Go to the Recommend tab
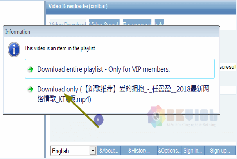The height and width of the screenshot is (159, 237). click(137, 23)
